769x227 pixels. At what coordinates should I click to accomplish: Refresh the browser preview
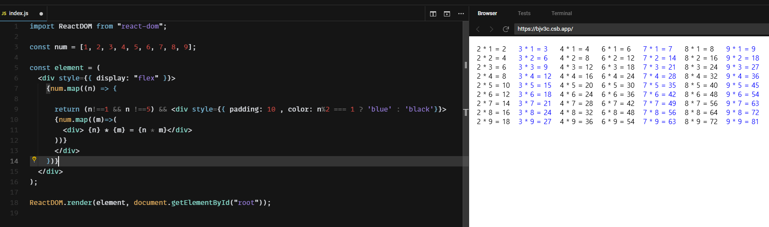click(506, 29)
